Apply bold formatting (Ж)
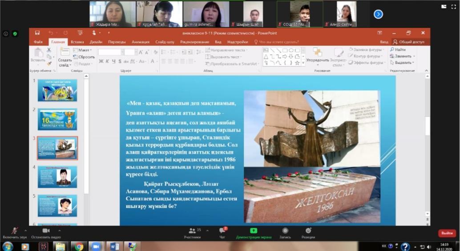 pos(101,61)
